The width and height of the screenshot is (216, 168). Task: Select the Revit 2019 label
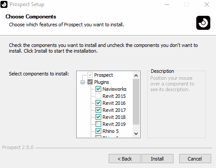(114, 124)
